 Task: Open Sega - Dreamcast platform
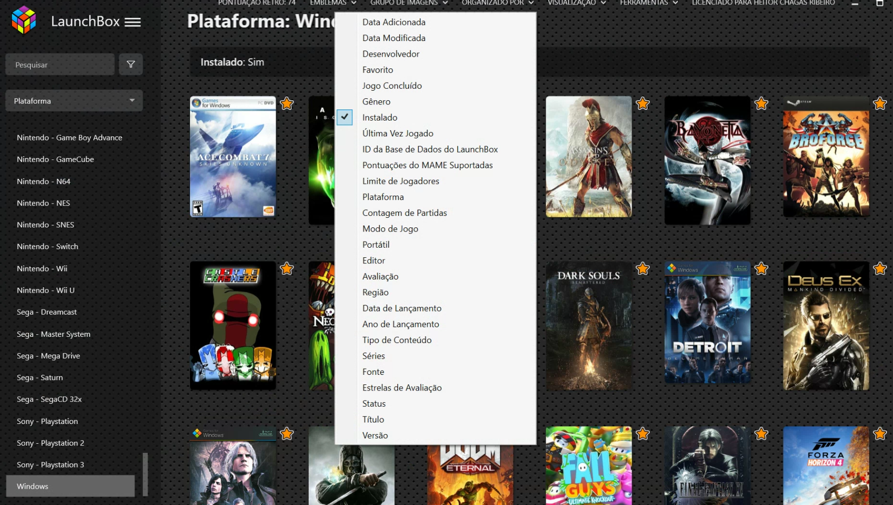[47, 312]
